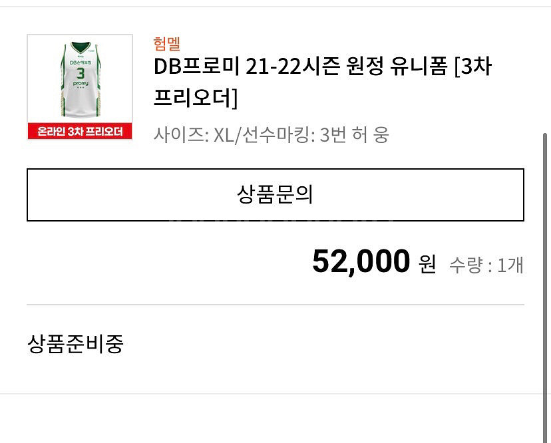Click the 선수마킹: 3번 허 웅 option text
The image size is (551, 443).
pyautogui.click(x=315, y=134)
